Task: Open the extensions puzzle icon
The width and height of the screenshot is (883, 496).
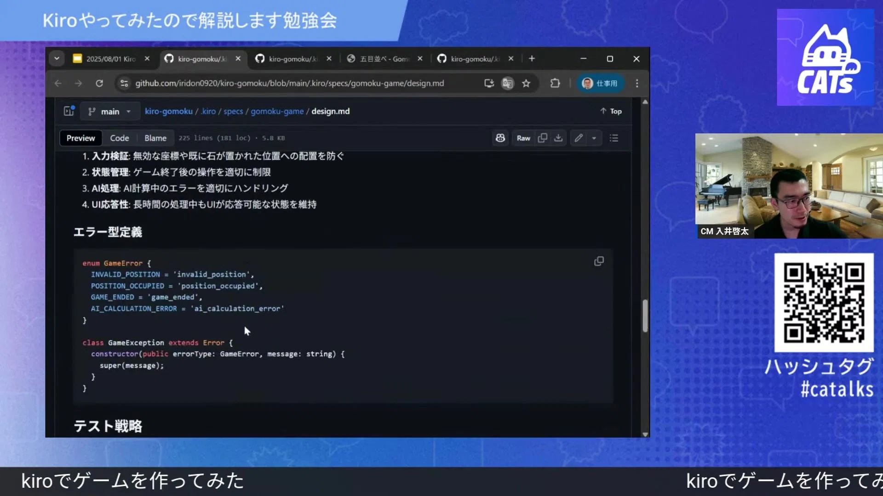Action: (x=555, y=83)
